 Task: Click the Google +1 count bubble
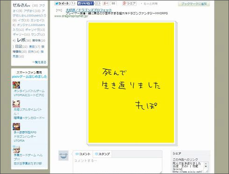point(114,3)
